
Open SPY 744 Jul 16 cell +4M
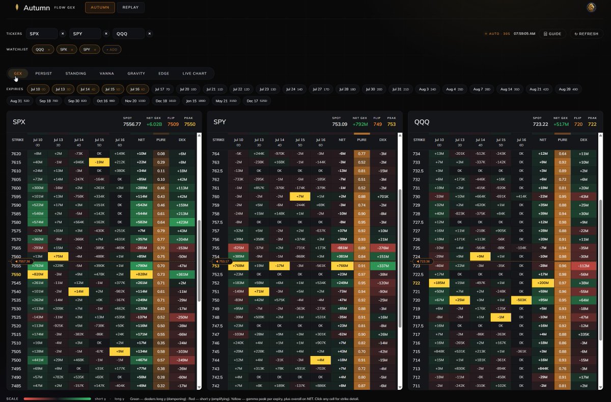click(x=320, y=360)
